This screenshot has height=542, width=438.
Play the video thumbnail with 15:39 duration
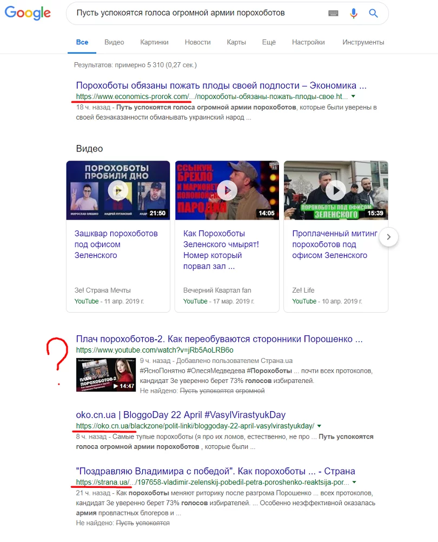coord(336,190)
